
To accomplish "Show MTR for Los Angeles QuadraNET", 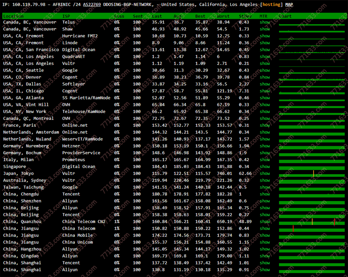I will [265, 56].
